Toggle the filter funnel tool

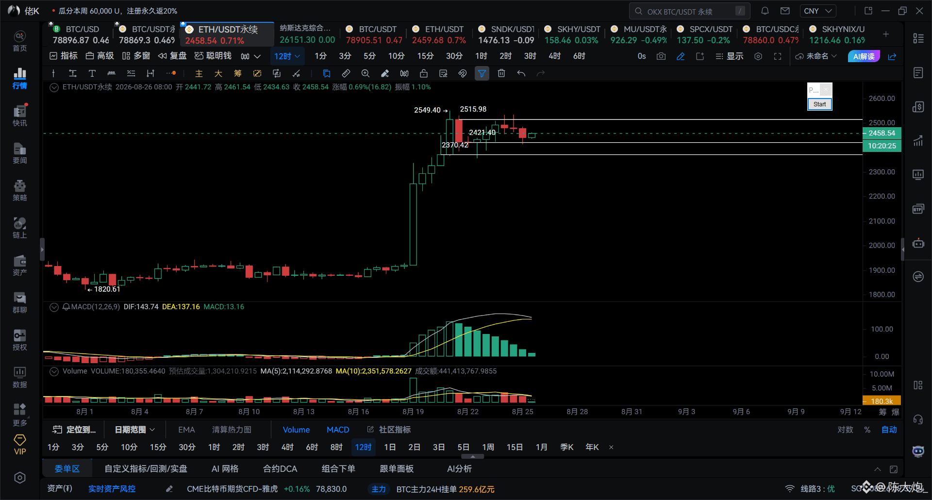482,73
